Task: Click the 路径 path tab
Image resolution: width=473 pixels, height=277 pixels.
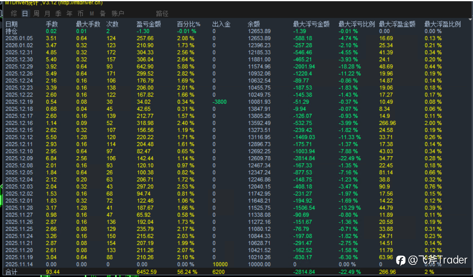Action: 162,13
